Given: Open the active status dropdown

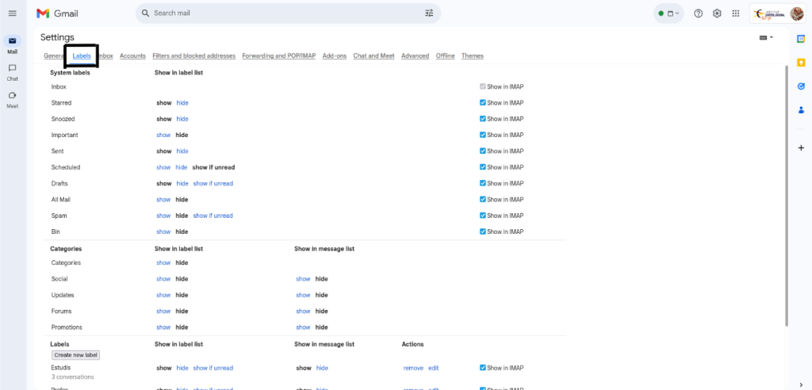Looking at the screenshot, I should [x=669, y=13].
